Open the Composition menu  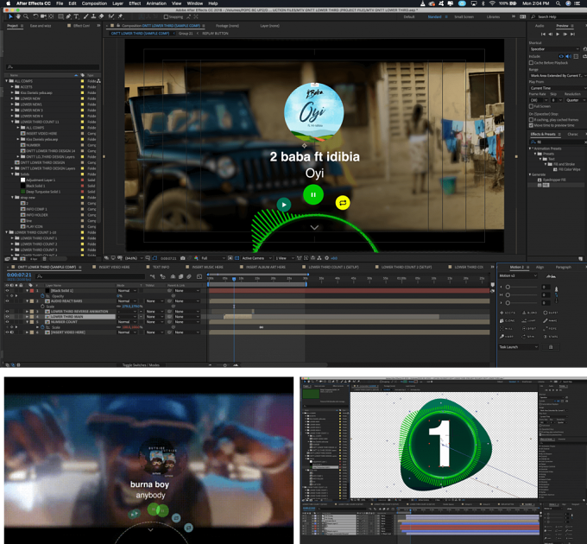pos(94,3)
